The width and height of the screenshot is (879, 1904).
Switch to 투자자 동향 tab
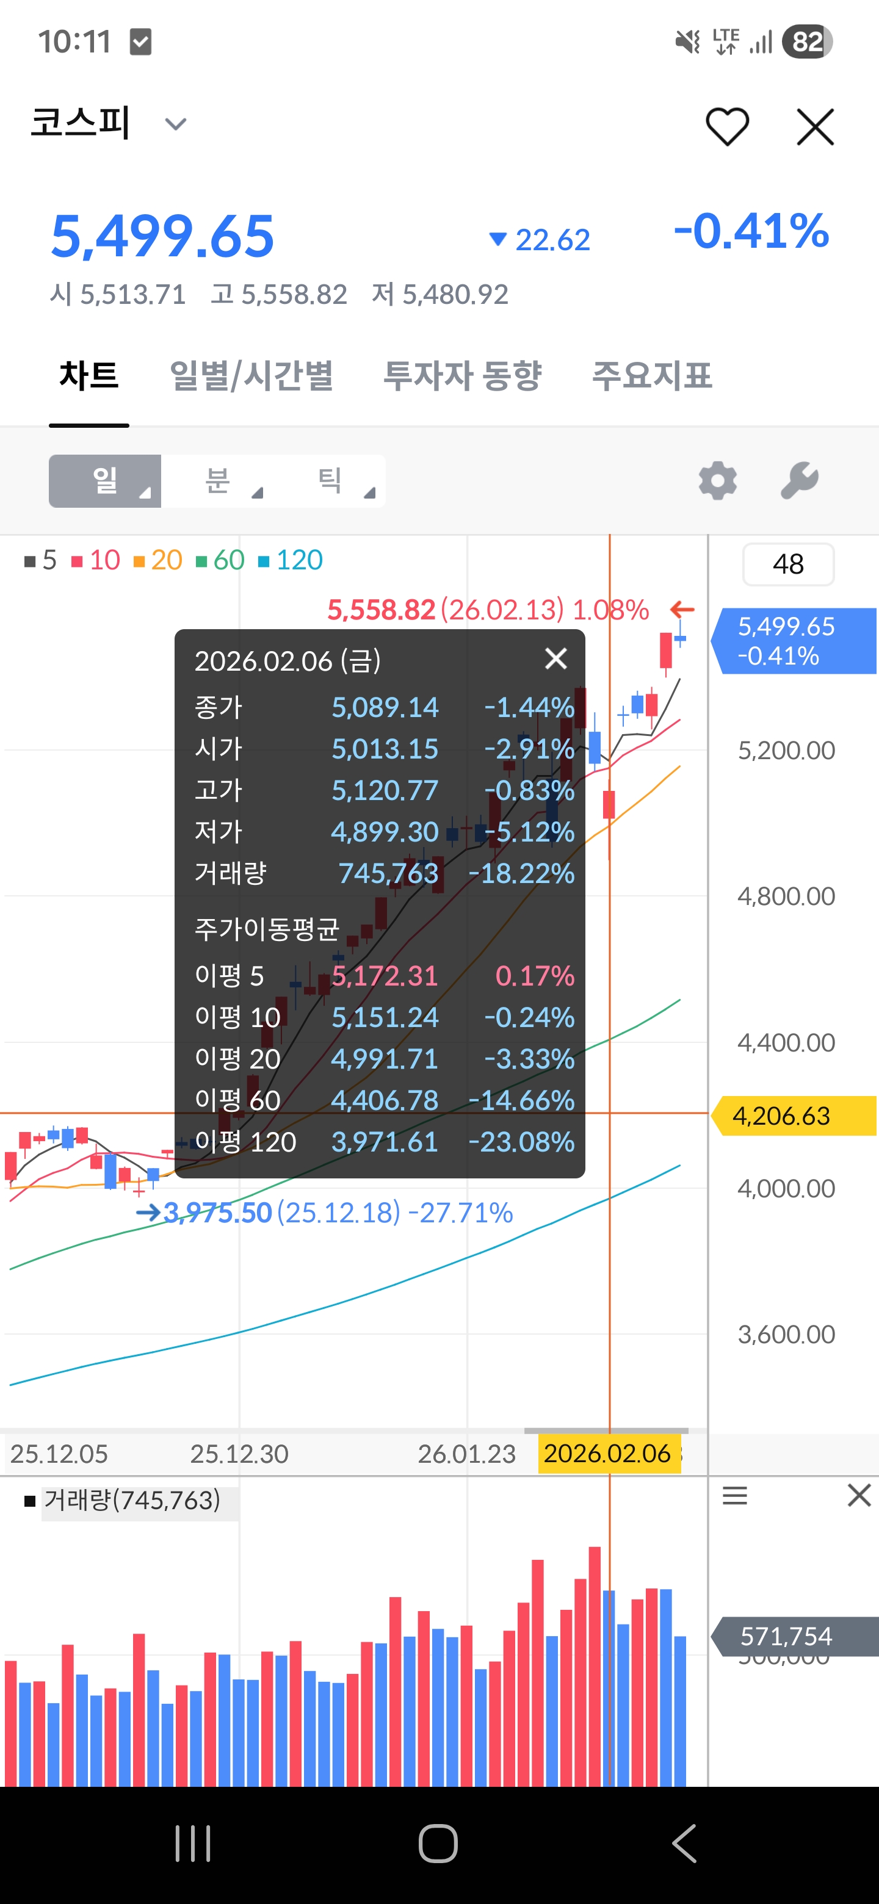coord(462,376)
